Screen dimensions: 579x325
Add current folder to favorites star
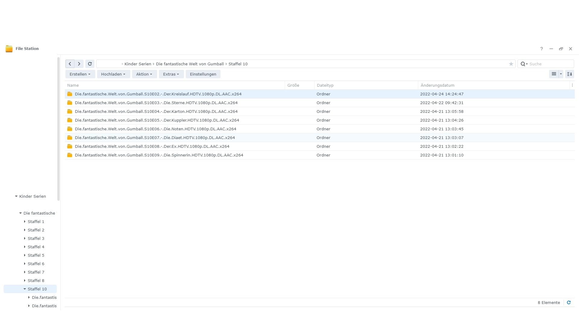(511, 64)
